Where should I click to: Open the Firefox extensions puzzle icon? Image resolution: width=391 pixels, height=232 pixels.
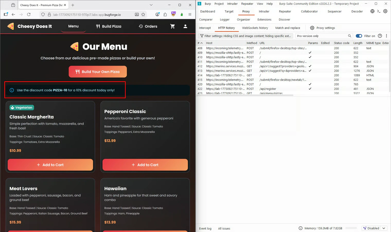(165, 15)
